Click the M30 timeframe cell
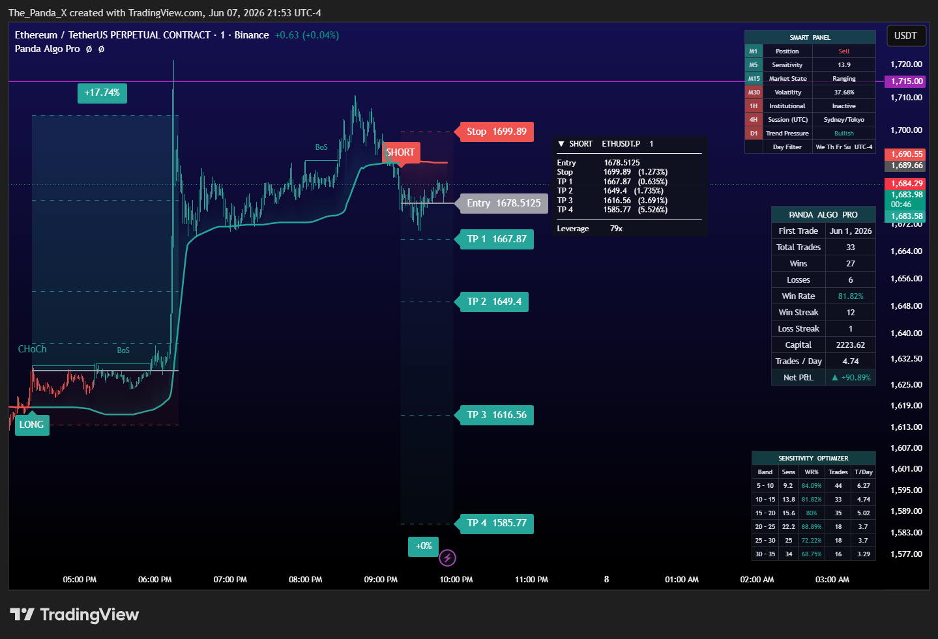This screenshot has height=639, width=938. click(x=754, y=92)
